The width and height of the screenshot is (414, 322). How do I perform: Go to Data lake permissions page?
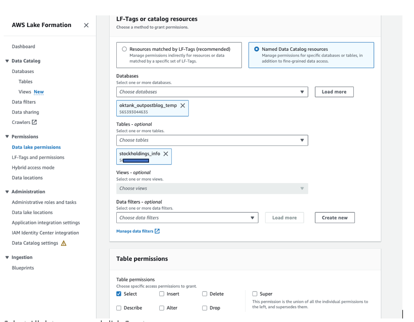click(x=36, y=147)
